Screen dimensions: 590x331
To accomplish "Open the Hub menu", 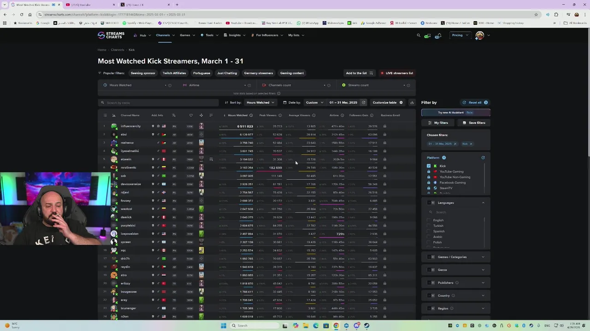I will tap(142, 35).
